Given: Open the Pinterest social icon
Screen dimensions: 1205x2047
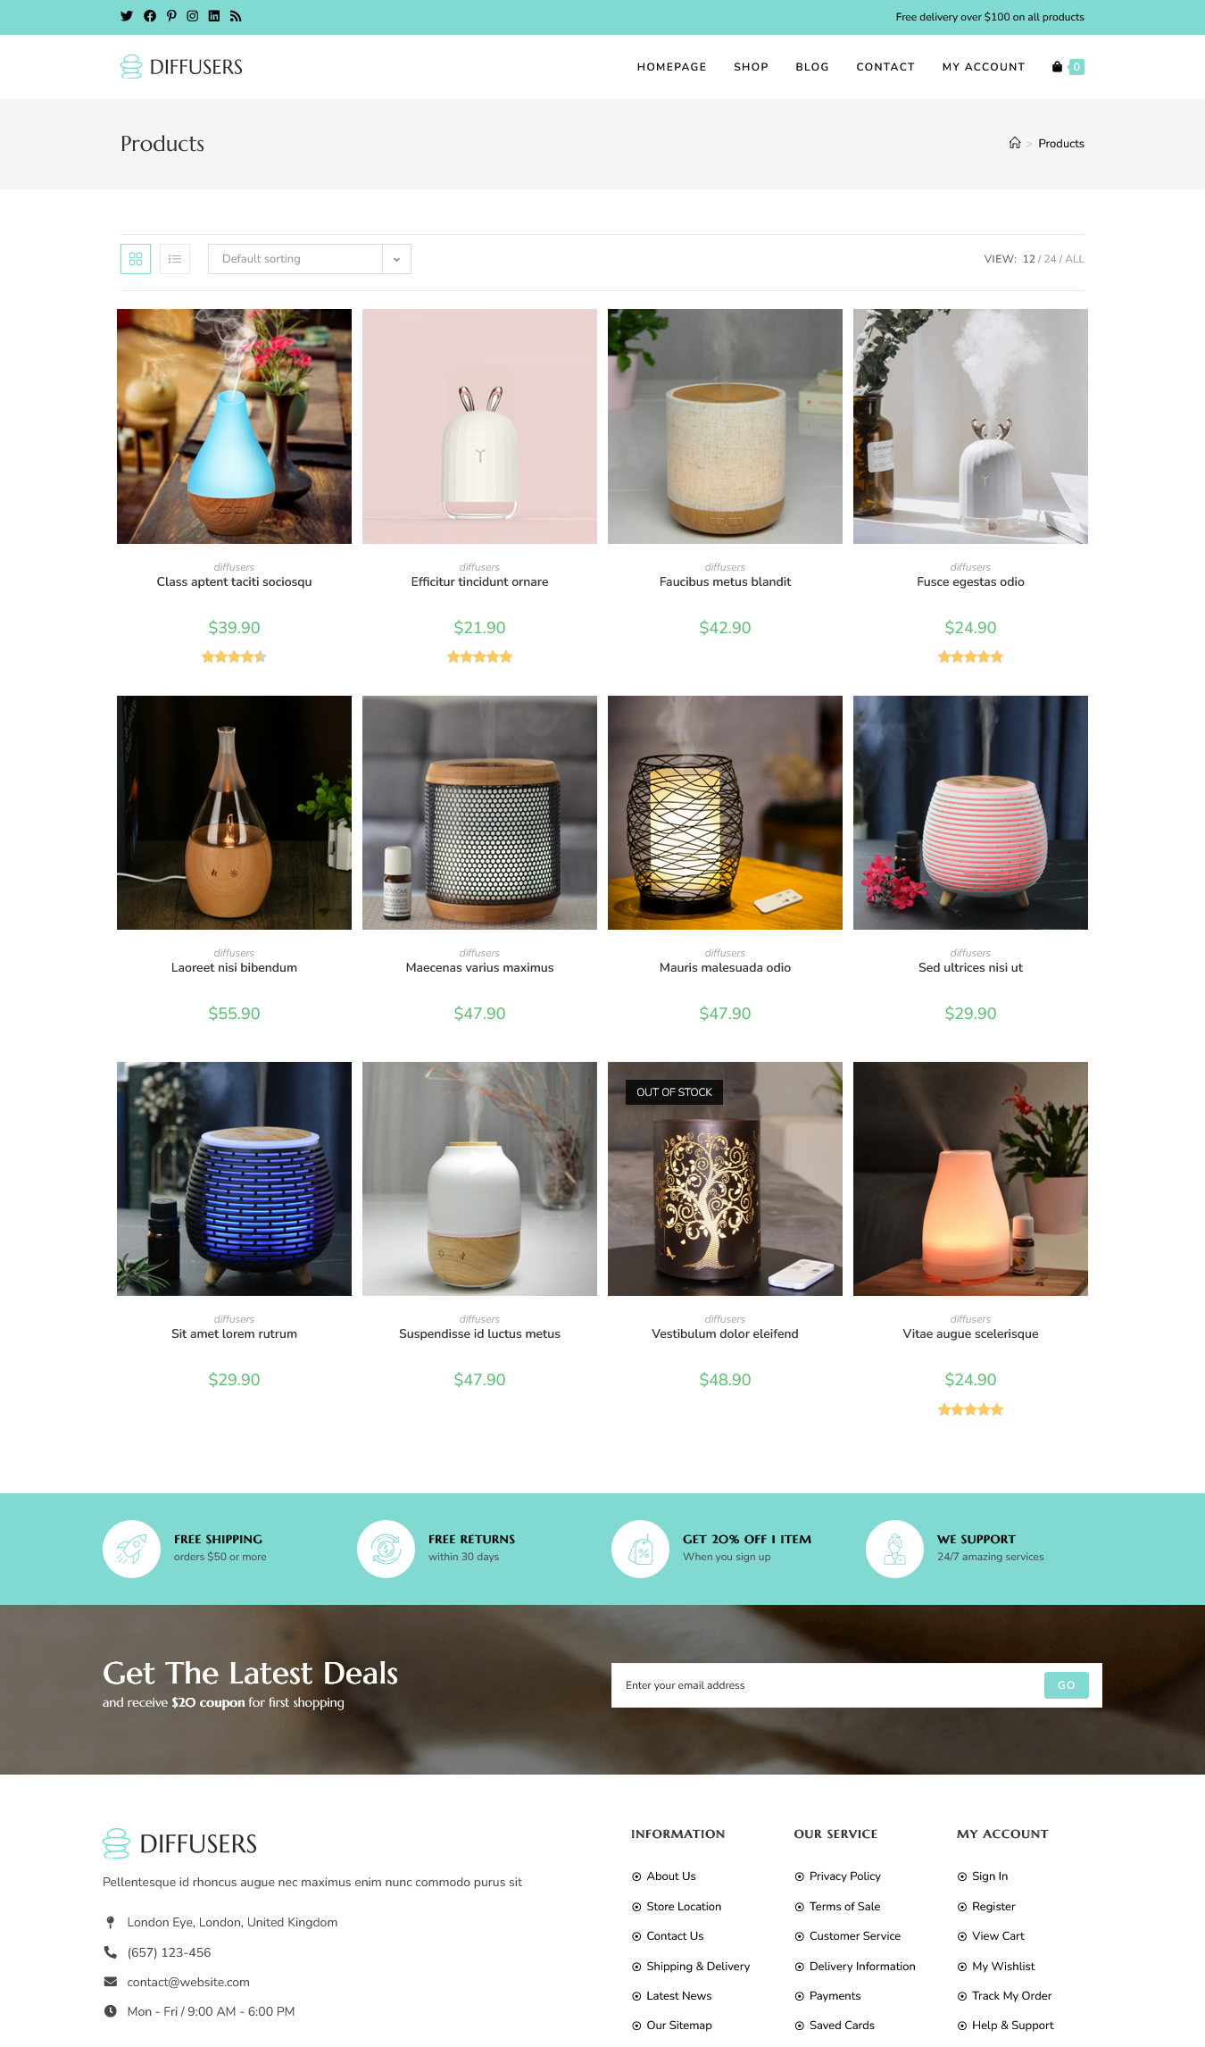Looking at the screenshot, I should (x=171, y=16).
